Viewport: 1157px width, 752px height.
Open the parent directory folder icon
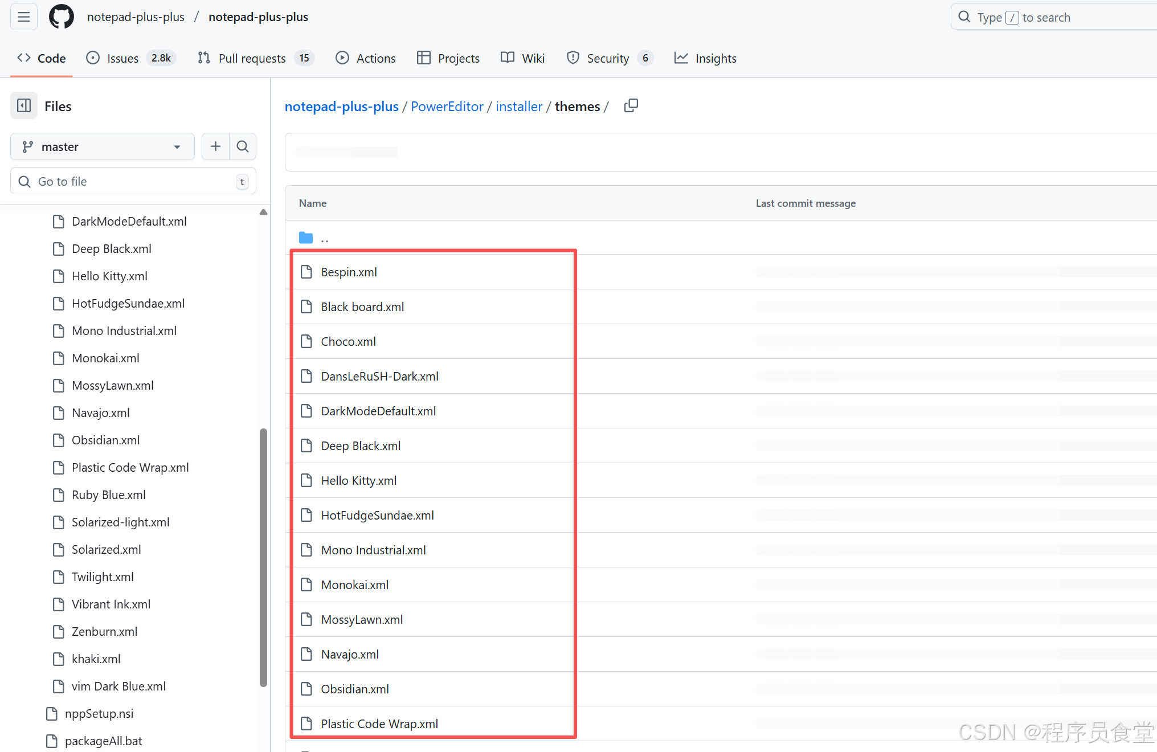(x=306, y=238)
